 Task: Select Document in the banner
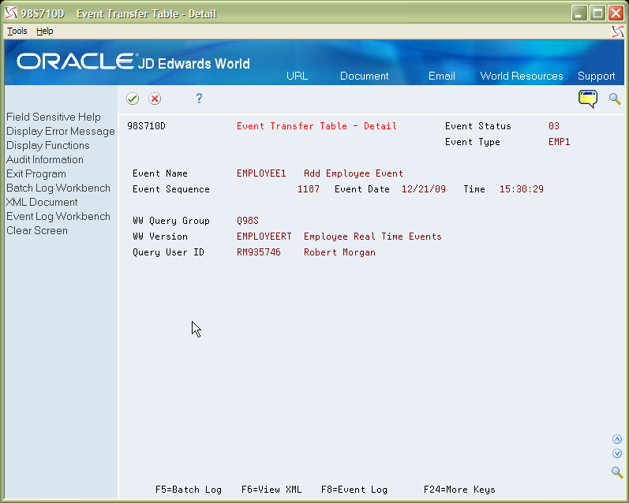coord(365,76)
